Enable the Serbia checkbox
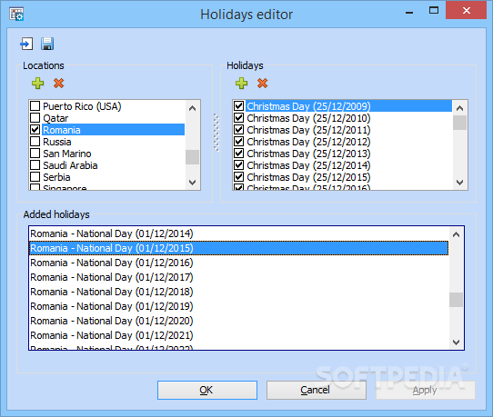493x417 pixels. [x=35, y=177]
